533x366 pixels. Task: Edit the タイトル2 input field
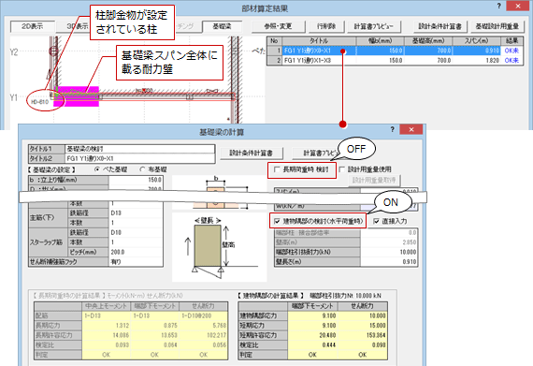[139, 158]
